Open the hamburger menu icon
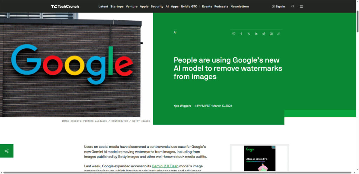The width and height of the screenshot is (359, 174). [x=301, y=6]
